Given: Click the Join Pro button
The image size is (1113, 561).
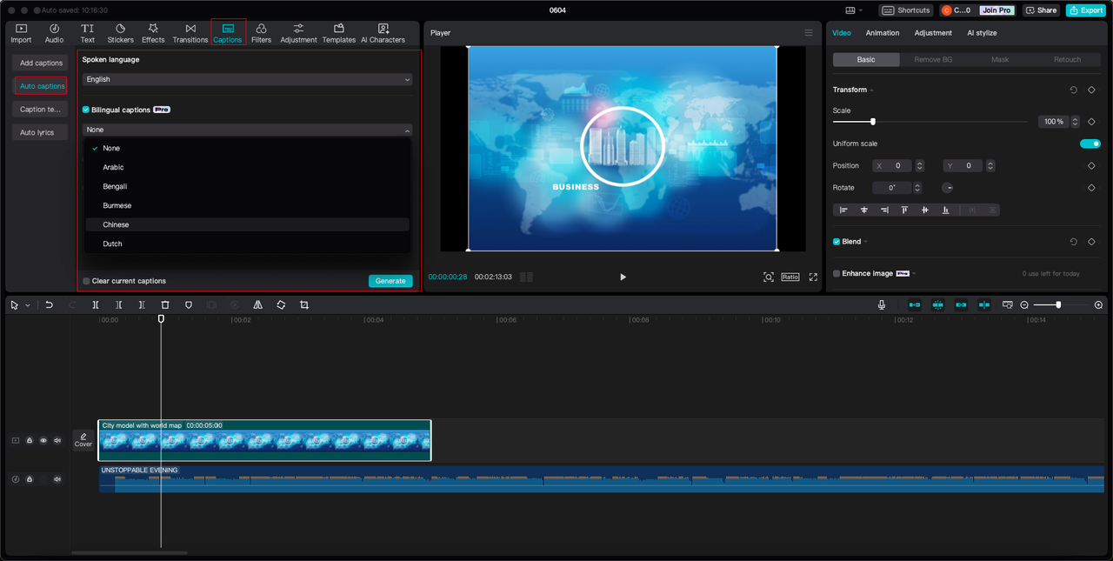Looking at the screenshot, I should tap(996, 10).
